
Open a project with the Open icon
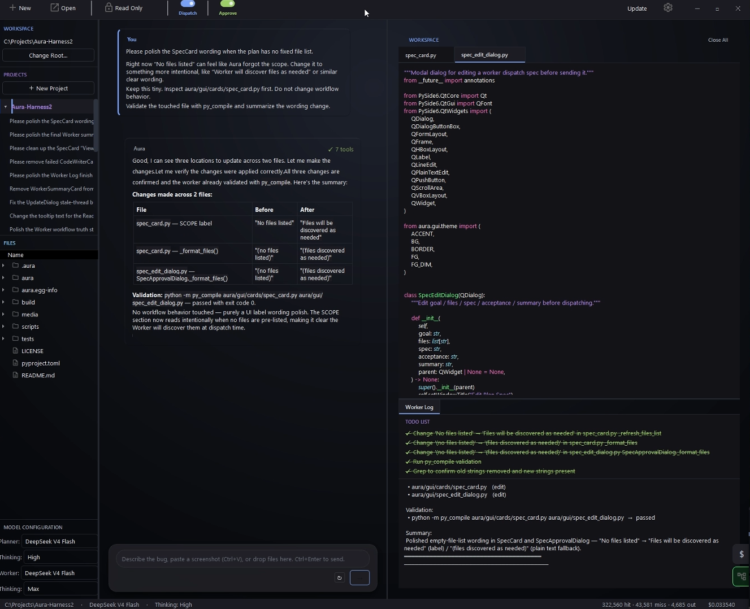click(x=54, y=7)
